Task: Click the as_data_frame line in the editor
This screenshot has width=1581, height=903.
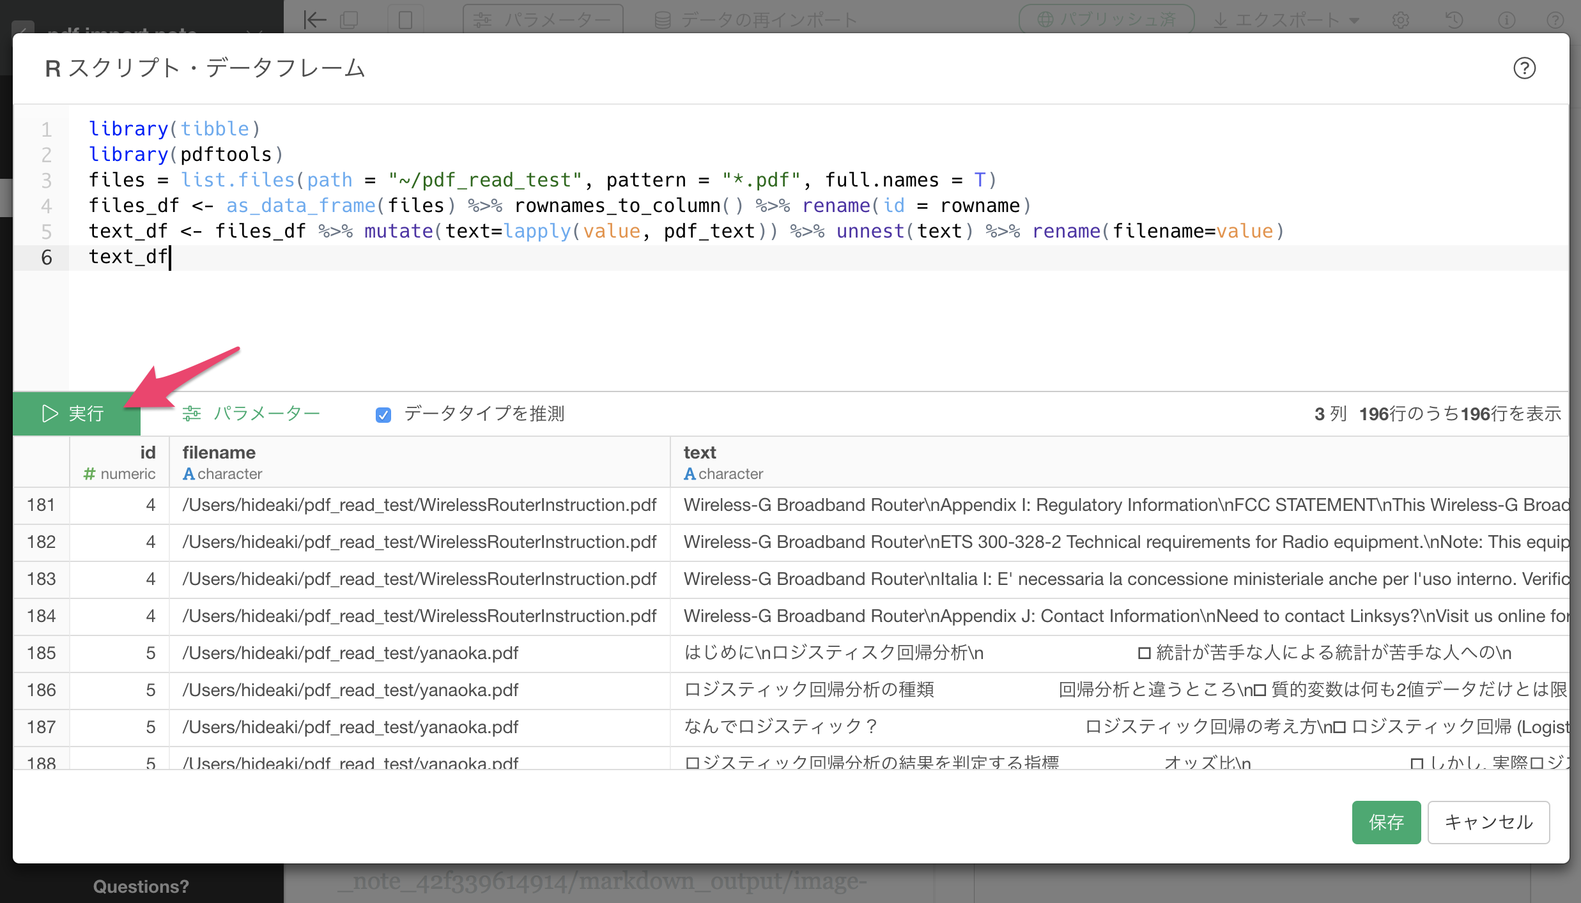Action: pyautogui.click(x=560, y=206)
